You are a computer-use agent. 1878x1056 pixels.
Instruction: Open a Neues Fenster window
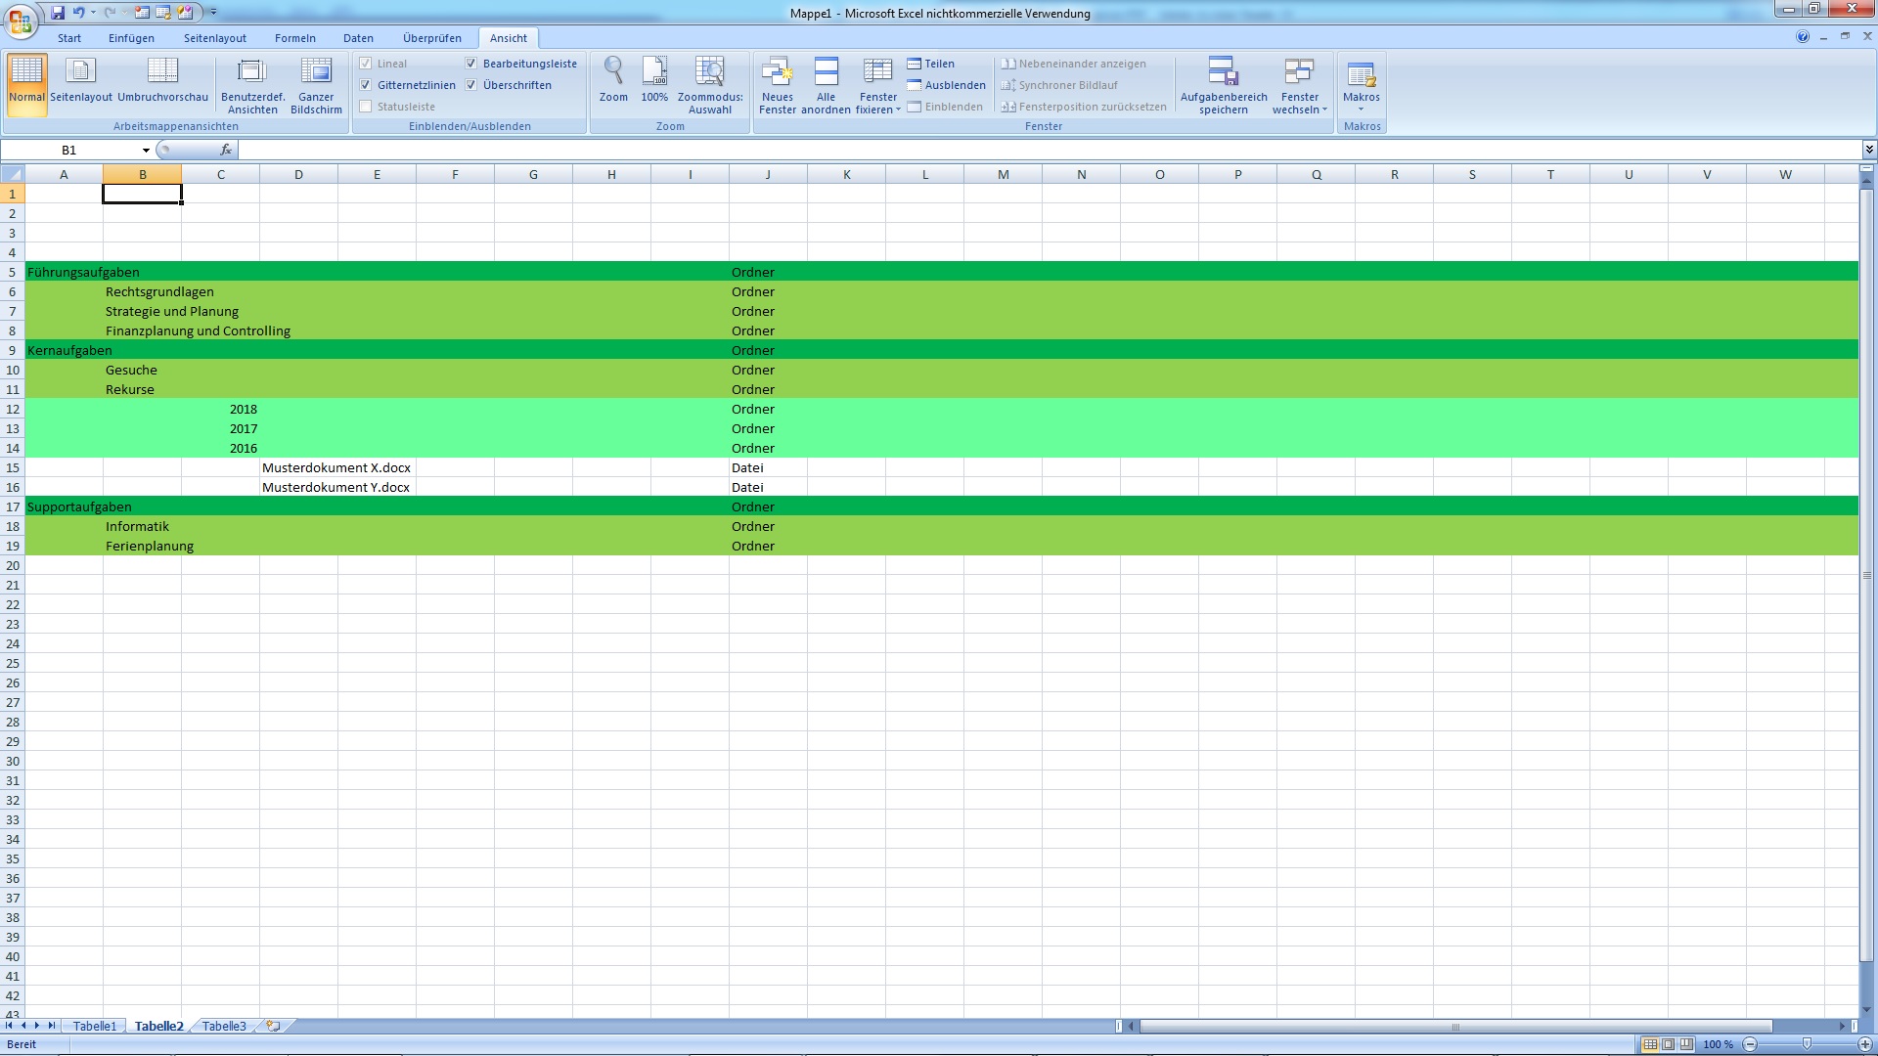[777, 72]
